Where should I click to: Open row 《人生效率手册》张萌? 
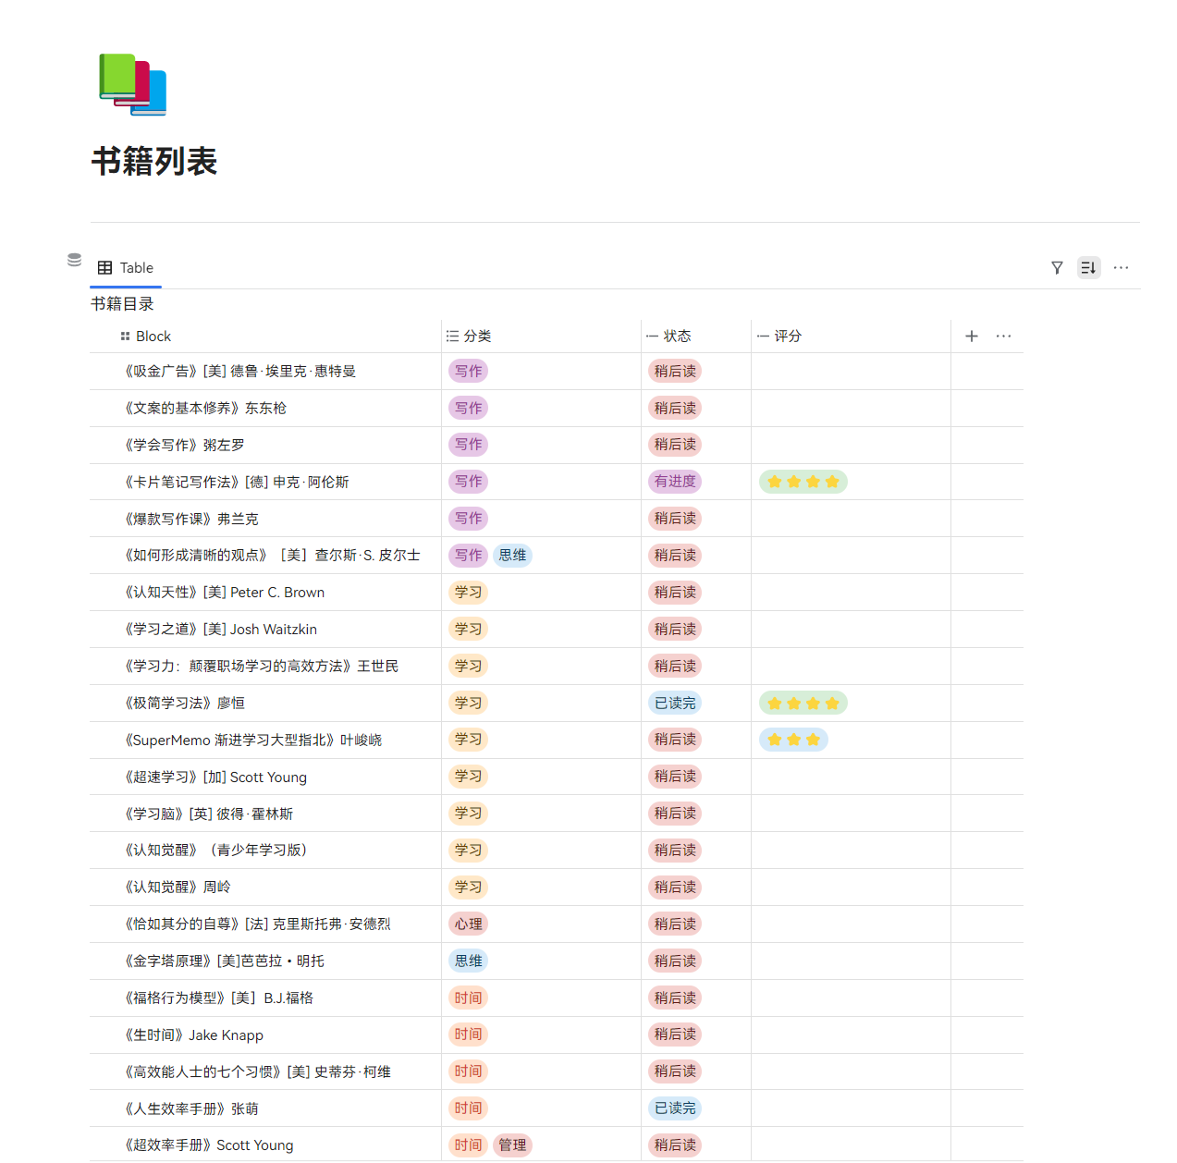pos(191,1109)
